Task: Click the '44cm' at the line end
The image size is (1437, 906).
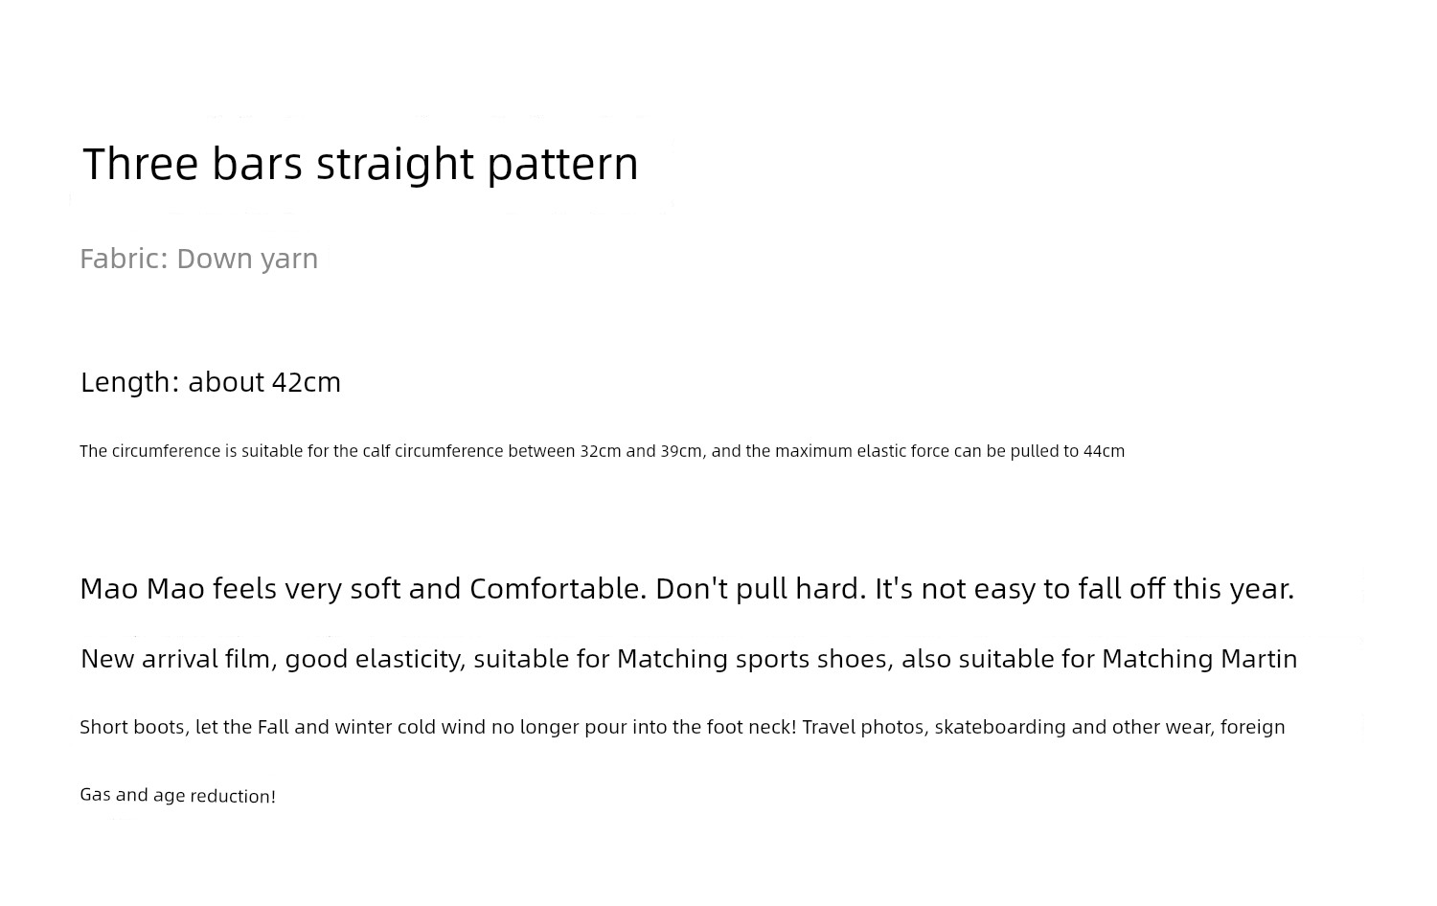Action: click(1104, 451)
